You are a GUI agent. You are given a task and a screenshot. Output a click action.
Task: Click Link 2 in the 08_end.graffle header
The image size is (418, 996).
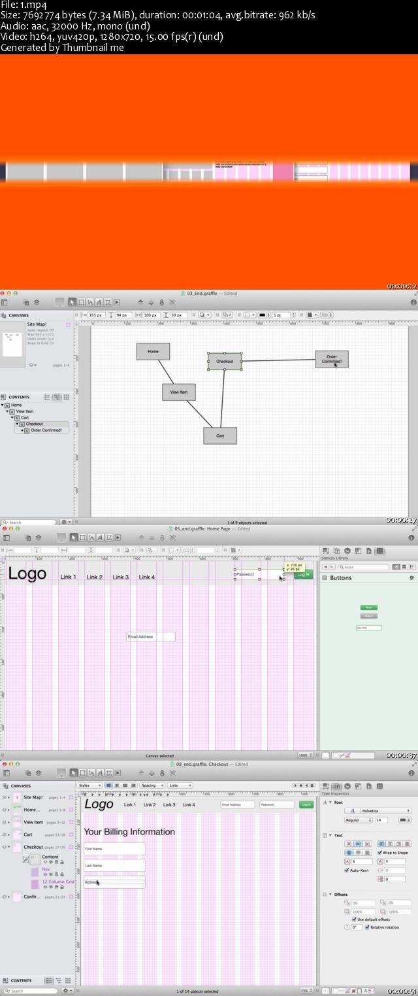click(150, 804)
